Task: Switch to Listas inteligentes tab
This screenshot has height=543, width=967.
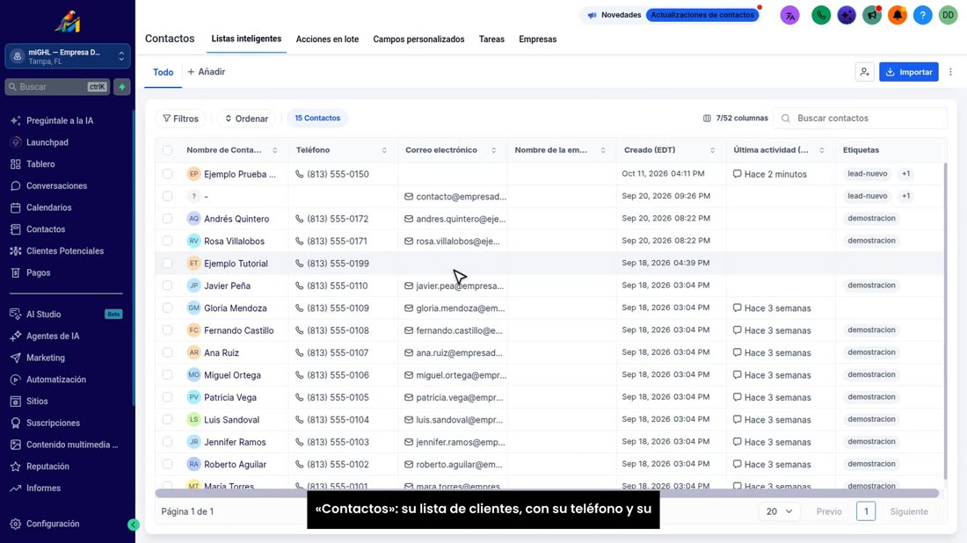Action: [246, 39]
